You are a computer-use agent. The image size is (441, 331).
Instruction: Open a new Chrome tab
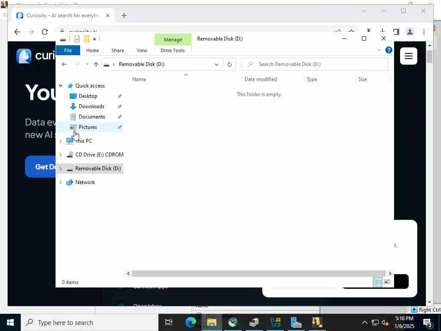(x=124, y=16)
